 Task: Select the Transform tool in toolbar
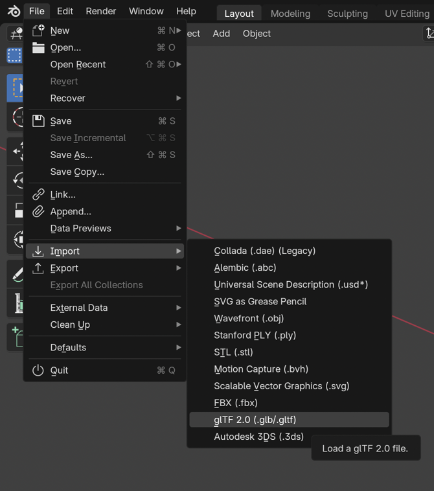click(16, 239)
